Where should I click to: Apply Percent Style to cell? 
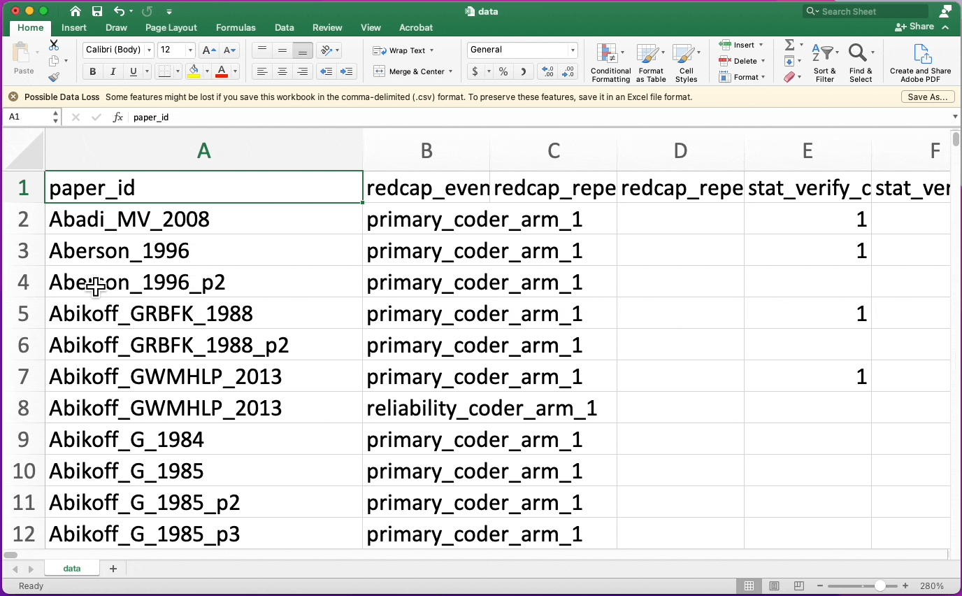503,71
